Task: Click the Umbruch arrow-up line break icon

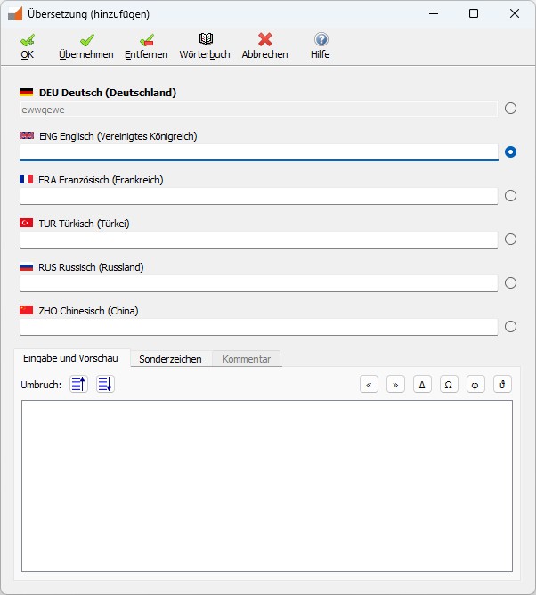Action: coord(78,385)
